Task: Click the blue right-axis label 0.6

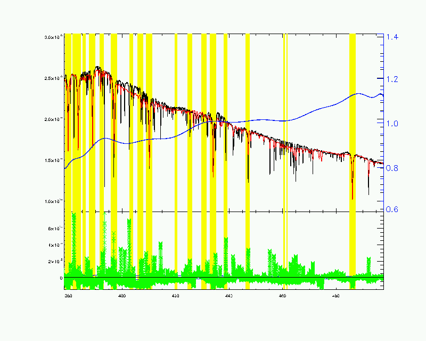Action: coord(392,209)
